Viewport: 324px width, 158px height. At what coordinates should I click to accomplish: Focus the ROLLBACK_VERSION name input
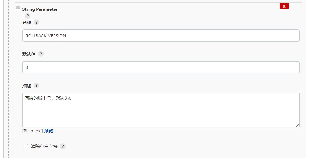(161, 36)
